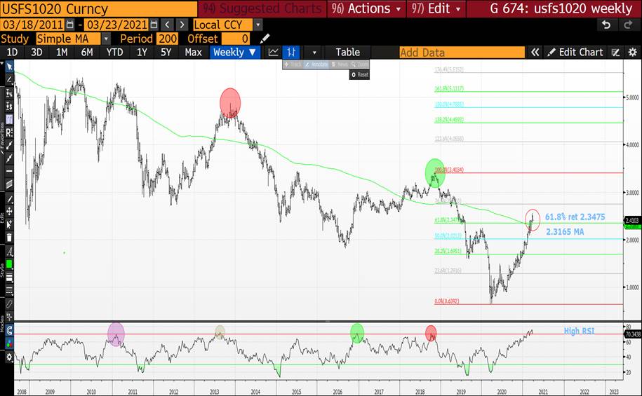Open start date calendar picker

coord(70,25)
